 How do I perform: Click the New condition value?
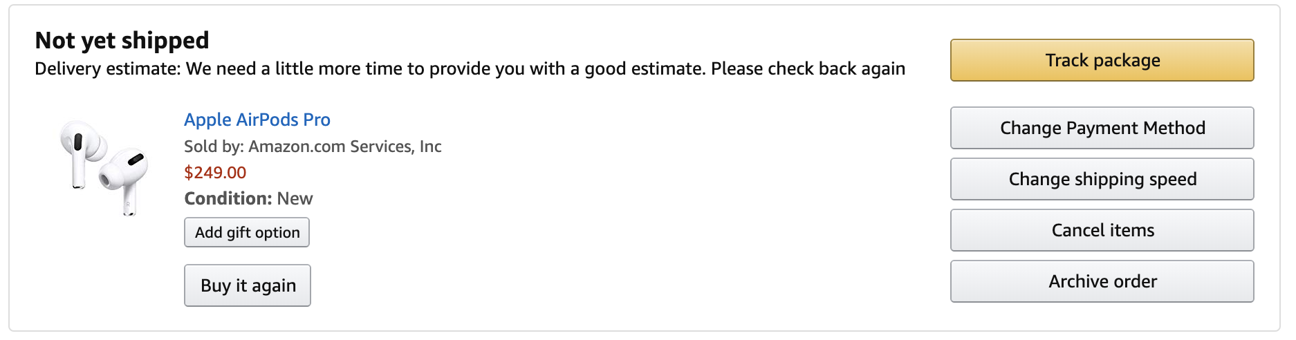point(295,199)
